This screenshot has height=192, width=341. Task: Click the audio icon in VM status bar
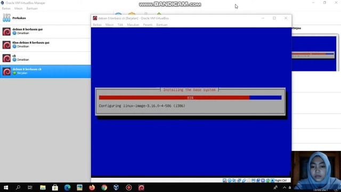[234, 180]
